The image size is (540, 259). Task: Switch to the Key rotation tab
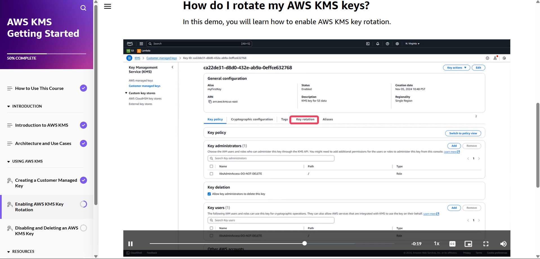click(305, 119)
